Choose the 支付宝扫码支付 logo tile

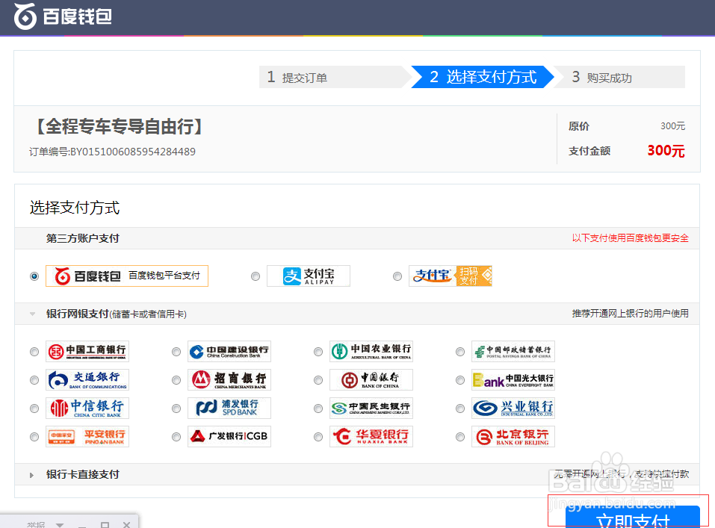coord(450,276)
